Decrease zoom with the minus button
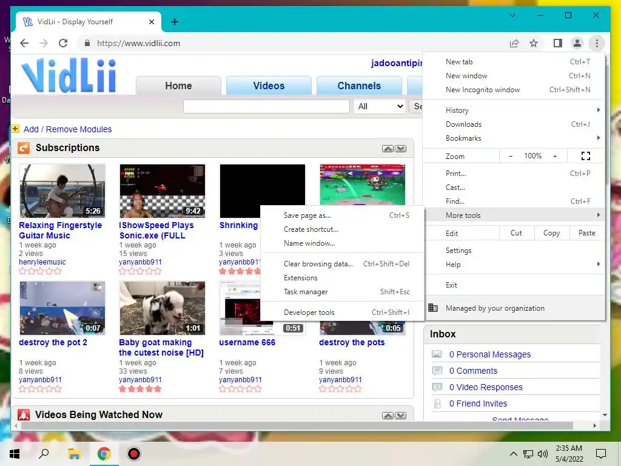Screen dimensions: 621x466 click(x=511, y=156)
